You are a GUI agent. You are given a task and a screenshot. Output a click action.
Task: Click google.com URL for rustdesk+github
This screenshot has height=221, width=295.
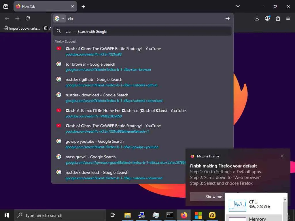[x=111, y=85]
